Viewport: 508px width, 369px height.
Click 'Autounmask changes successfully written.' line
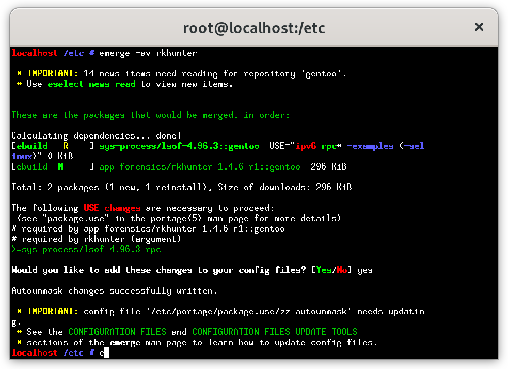(x=115, y=291)
